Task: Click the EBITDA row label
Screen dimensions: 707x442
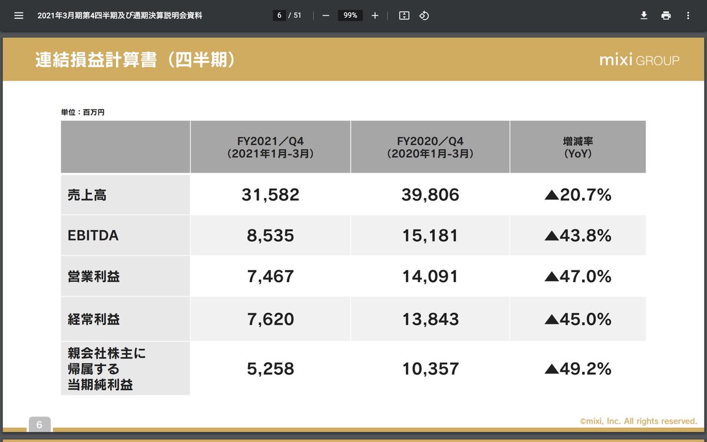Action: point(125,236)
